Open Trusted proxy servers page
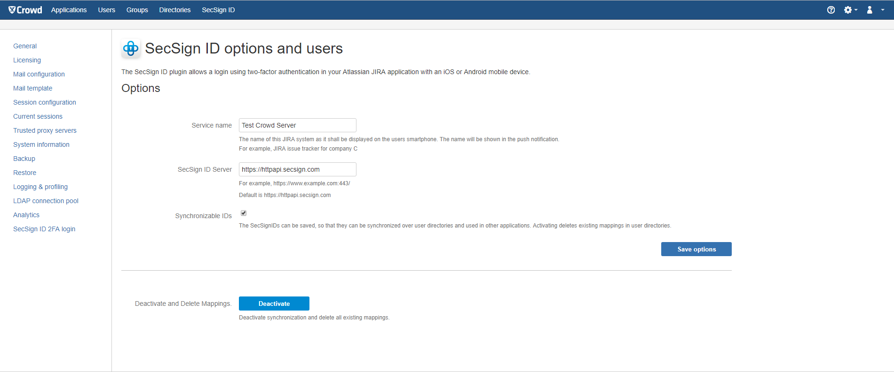 pyautogui.click(x=45, y=130)
